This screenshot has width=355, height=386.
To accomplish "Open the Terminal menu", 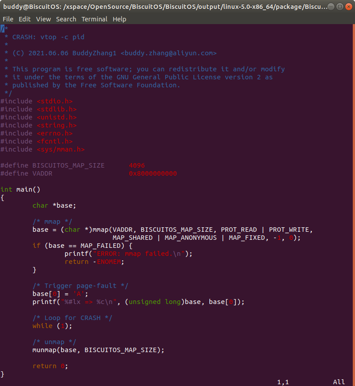I will point(94,19).
